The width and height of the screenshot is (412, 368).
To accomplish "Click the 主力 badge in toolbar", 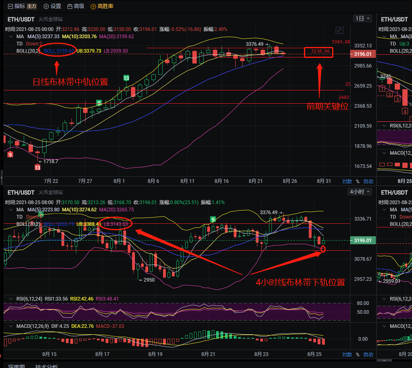I will point(32,6).
